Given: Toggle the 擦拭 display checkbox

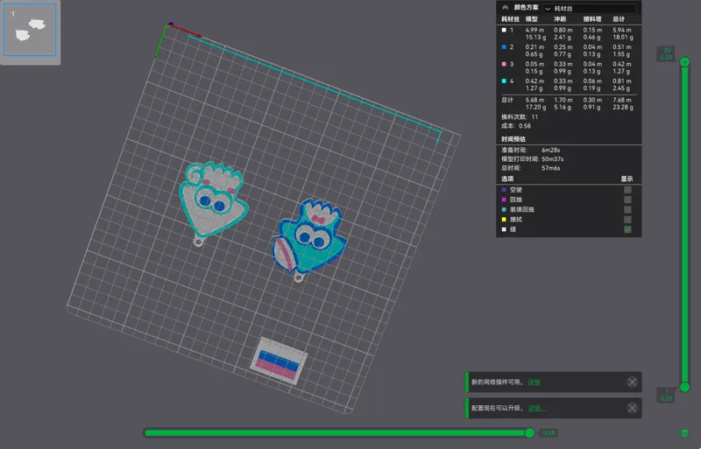Looking at the screenshot, I should (627, 220).
